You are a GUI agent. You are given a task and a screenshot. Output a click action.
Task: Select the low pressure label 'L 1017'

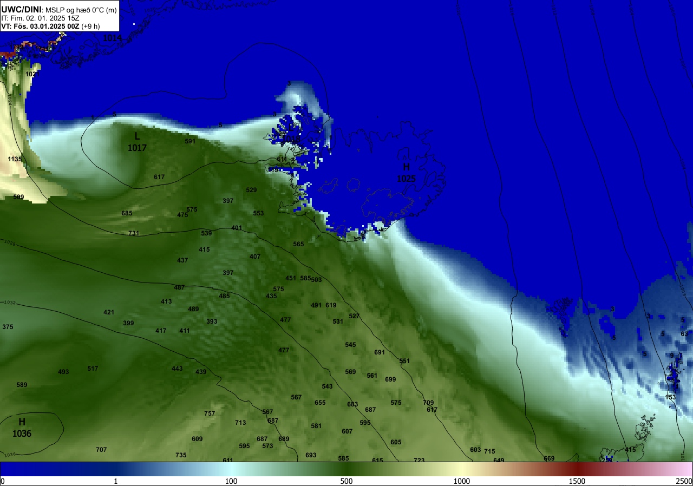click(x=137, y=142)
